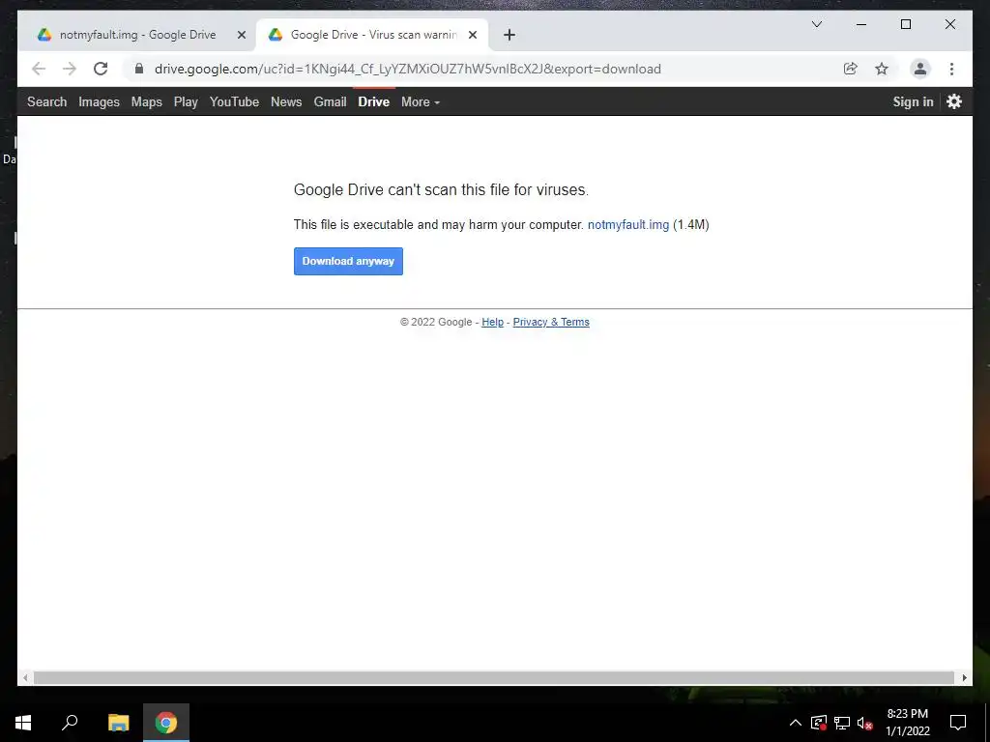Open File Explorer from taskbar
990x742 pixels.
click(x=118, y=723)
